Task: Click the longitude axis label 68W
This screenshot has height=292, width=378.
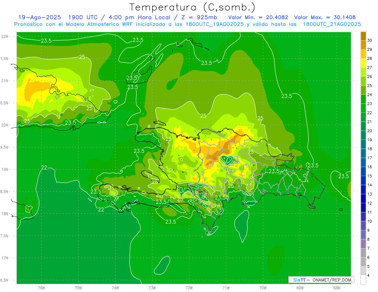Action: coord(337,288)
